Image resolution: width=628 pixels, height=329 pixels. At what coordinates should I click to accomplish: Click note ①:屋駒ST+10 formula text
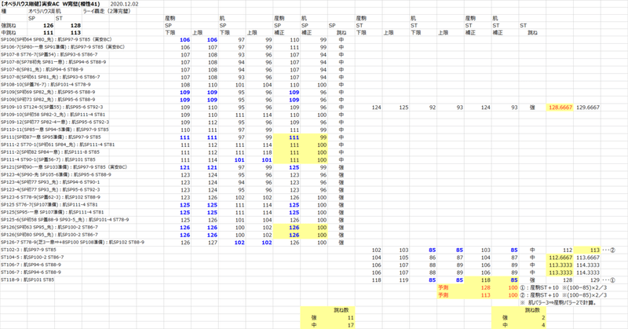pyautogui.click(x=564, y=287)
